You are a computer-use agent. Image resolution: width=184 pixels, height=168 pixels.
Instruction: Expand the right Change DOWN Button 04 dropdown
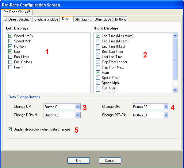(166, 115)
